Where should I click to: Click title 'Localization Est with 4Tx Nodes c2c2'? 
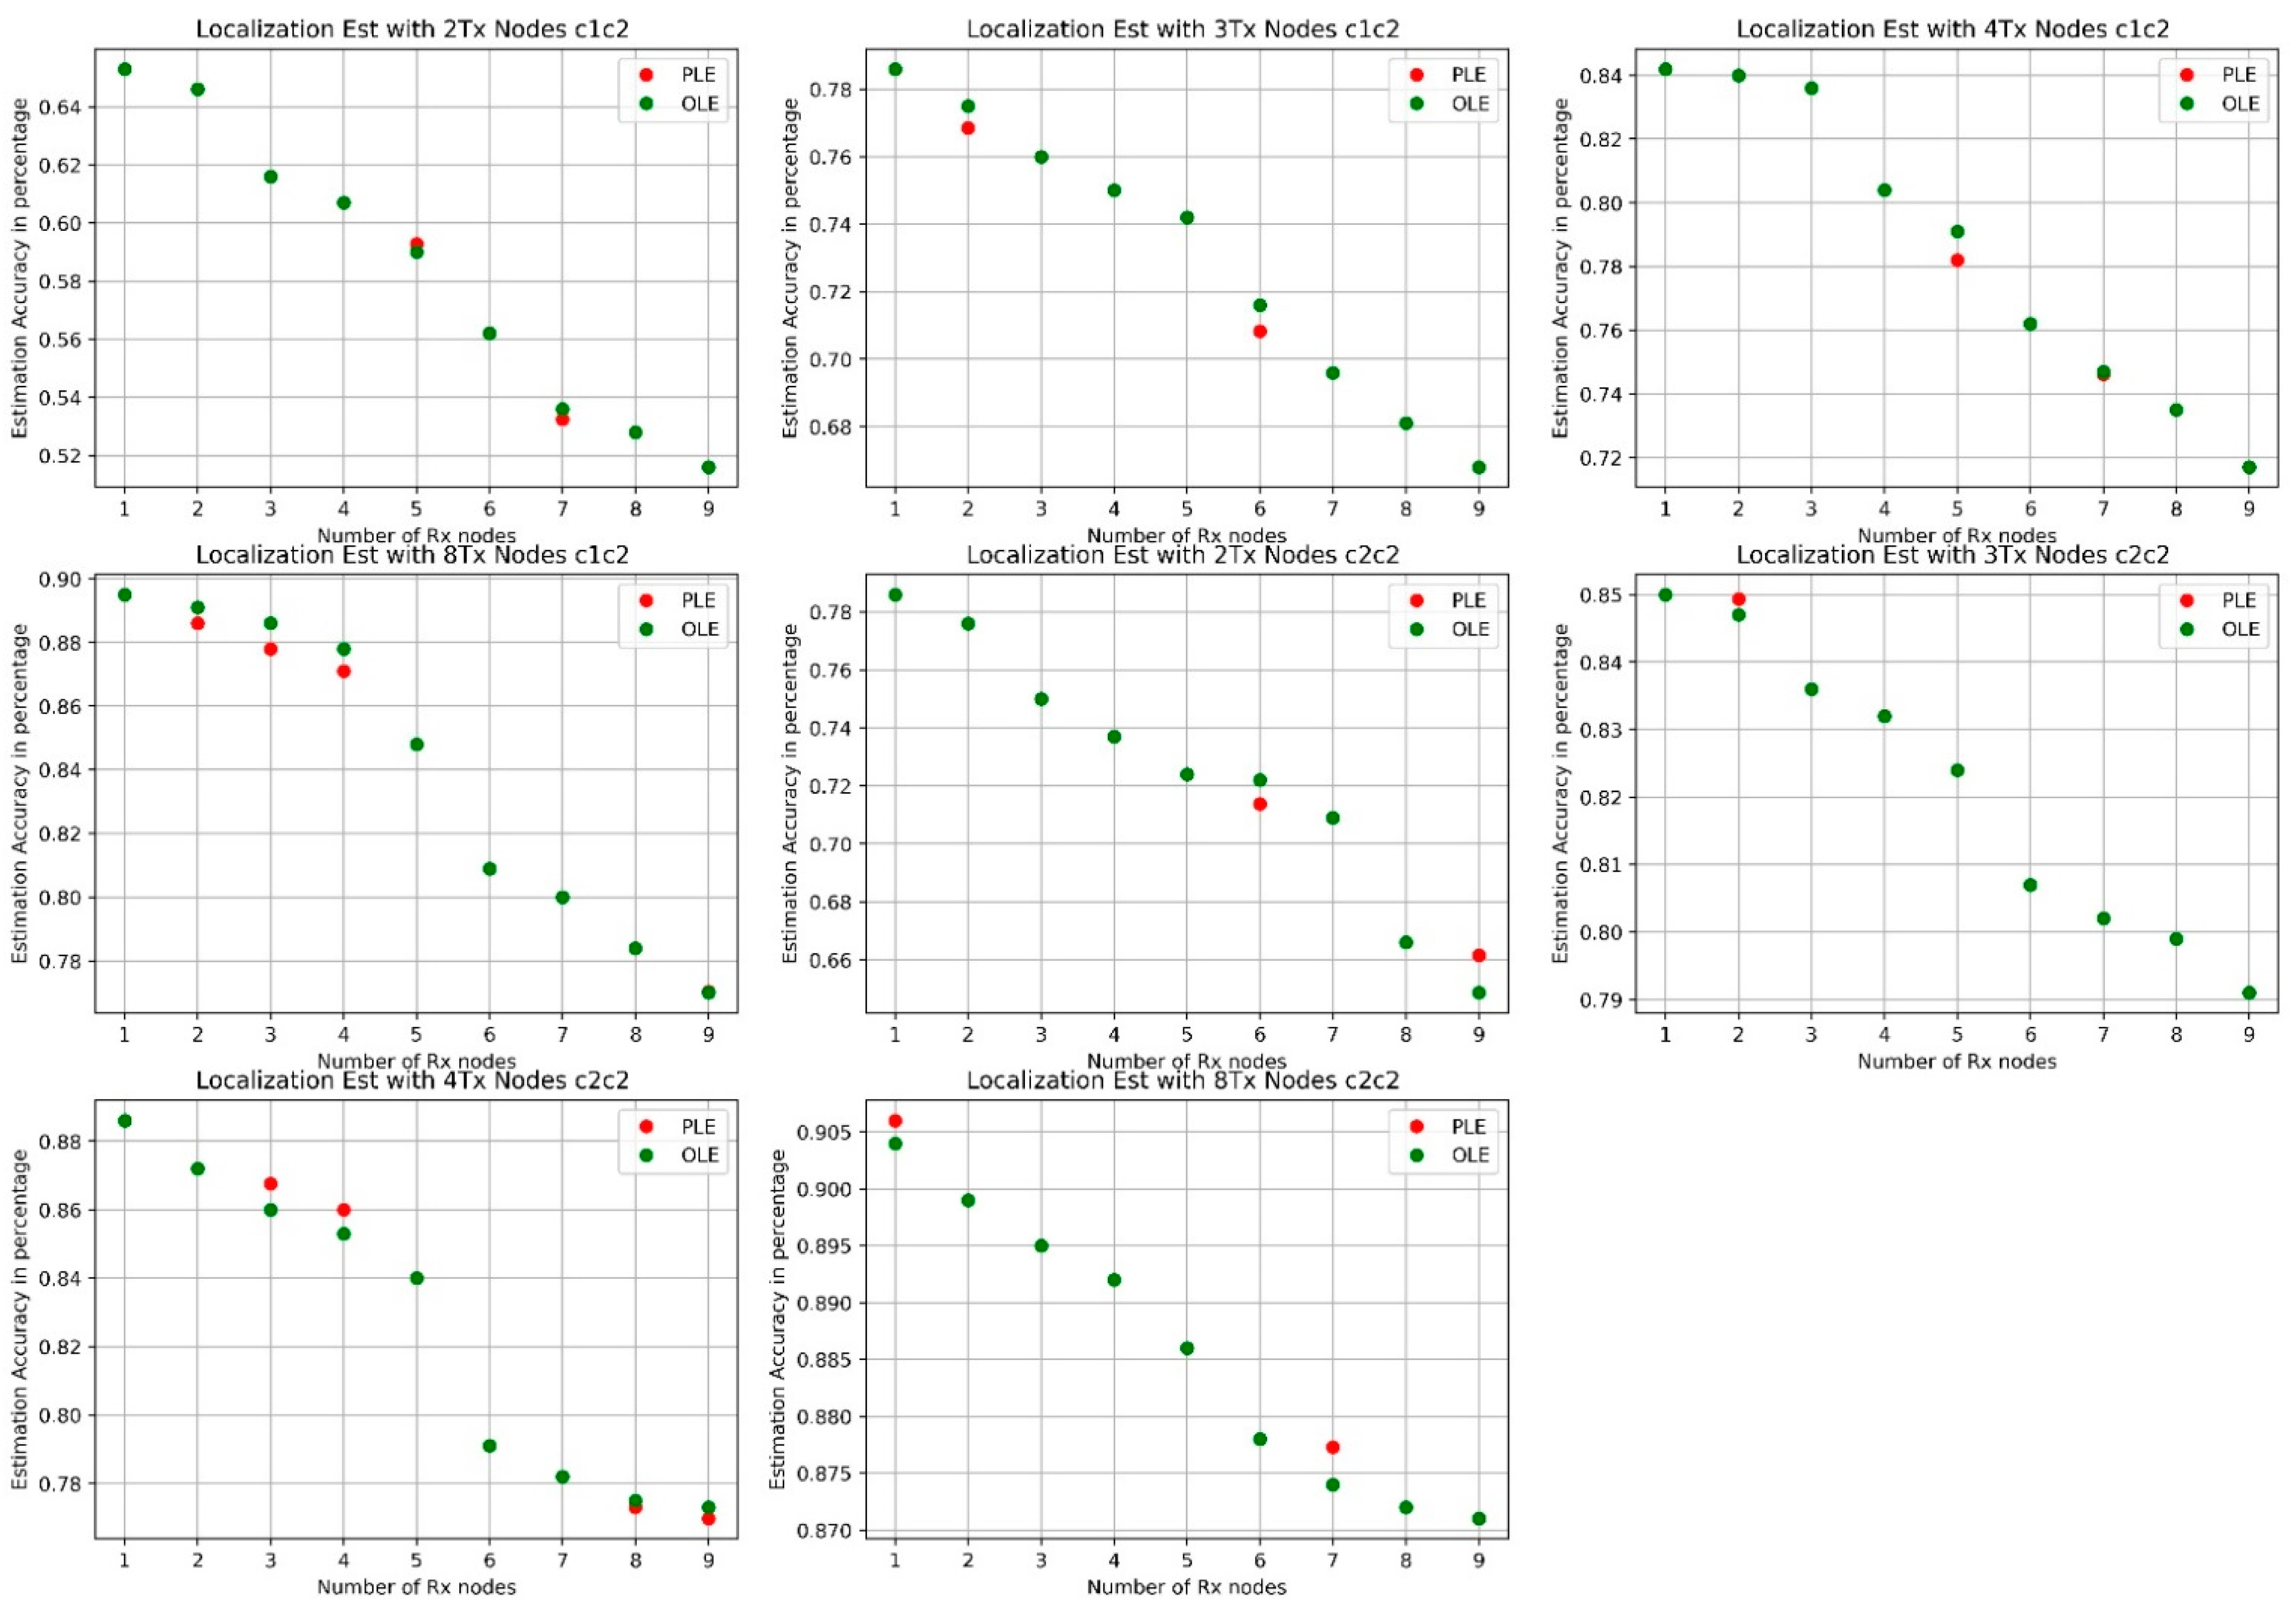pyautogui.click(x=412, y=1080)
